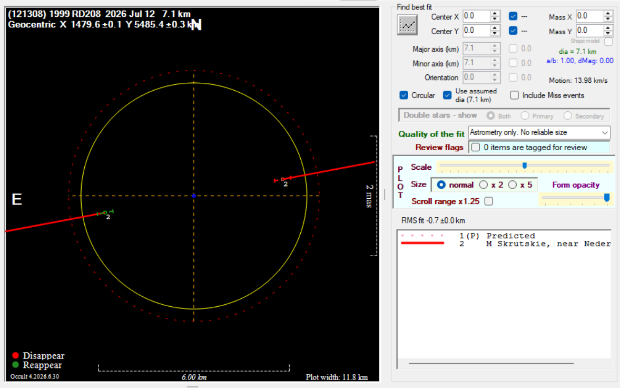The width and height of the screenshot is (620, 388).
Task: Click the Center X value field
Action: pos(476,16)
